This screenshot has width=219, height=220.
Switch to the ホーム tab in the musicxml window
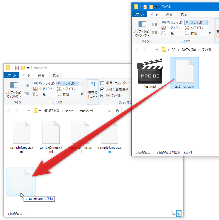click(x=26, y=75)
